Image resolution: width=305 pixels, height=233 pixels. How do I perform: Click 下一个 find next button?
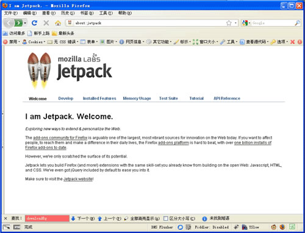coord(83,218)
